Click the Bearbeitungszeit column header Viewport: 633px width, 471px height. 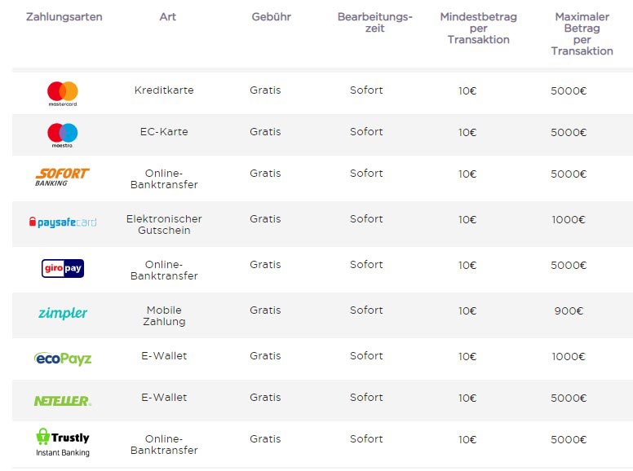point(375,23)
